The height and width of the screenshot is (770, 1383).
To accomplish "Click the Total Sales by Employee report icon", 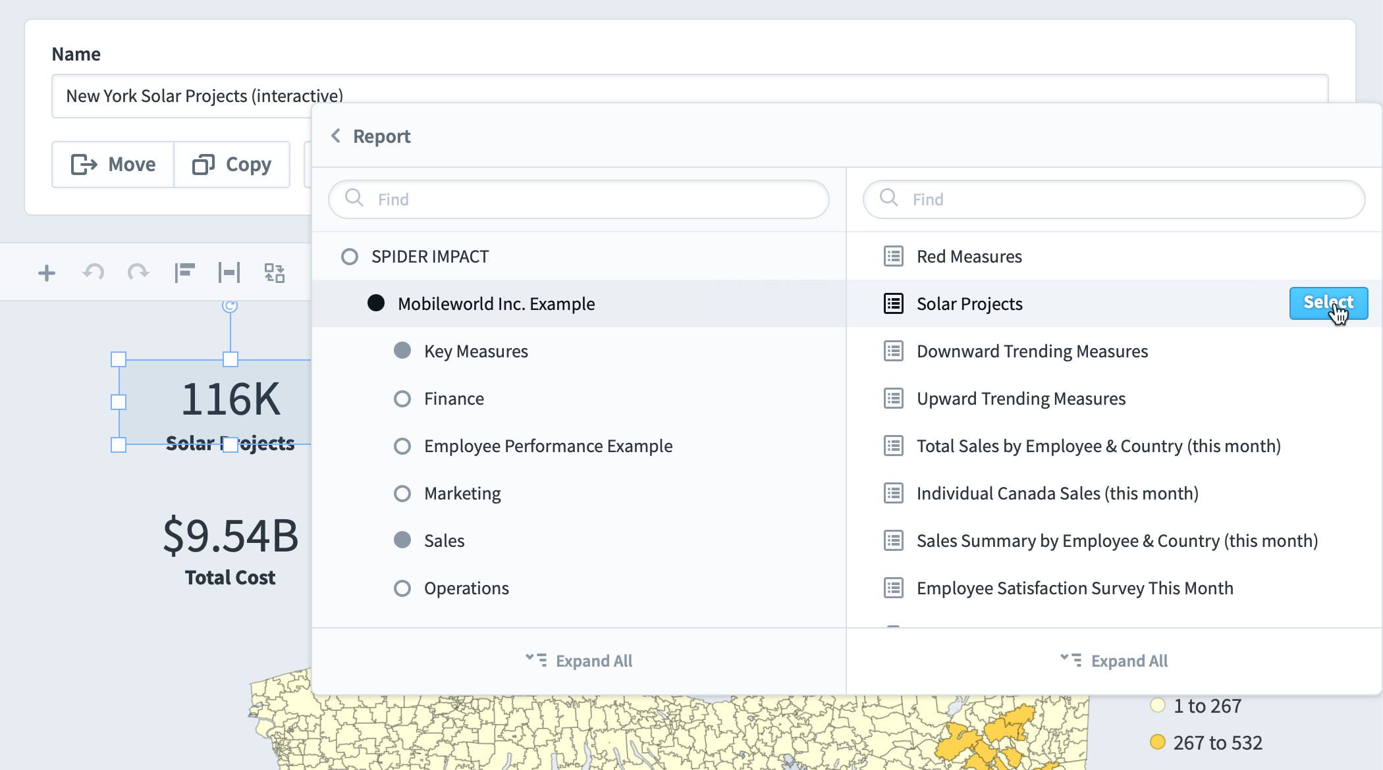I will click(x=894, y=446).
